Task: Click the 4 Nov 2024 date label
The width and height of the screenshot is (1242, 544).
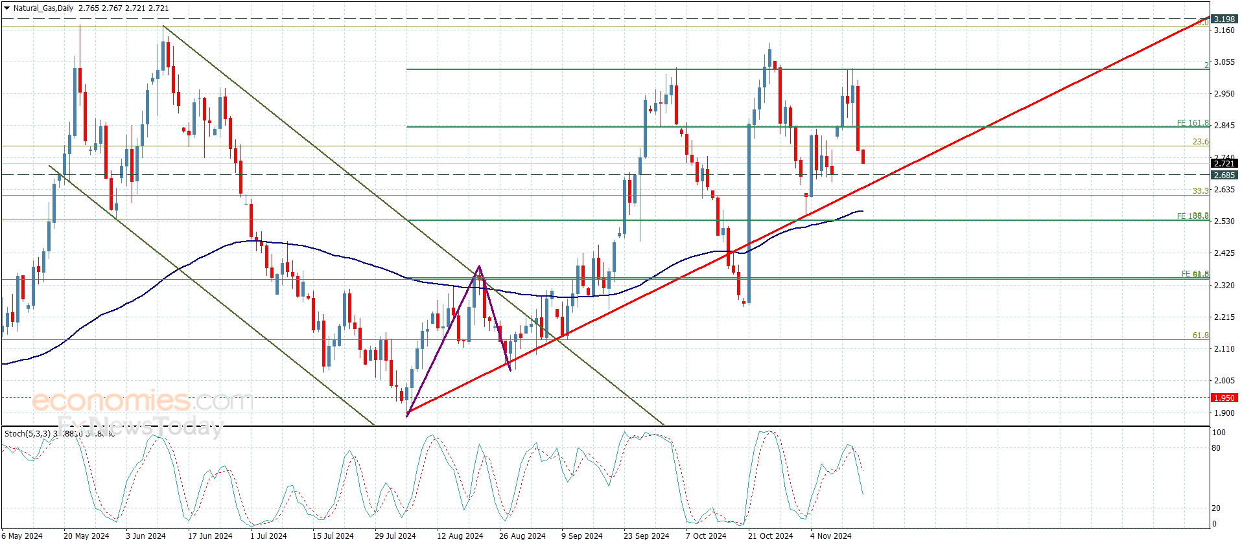Action: (x=830, y=536)
